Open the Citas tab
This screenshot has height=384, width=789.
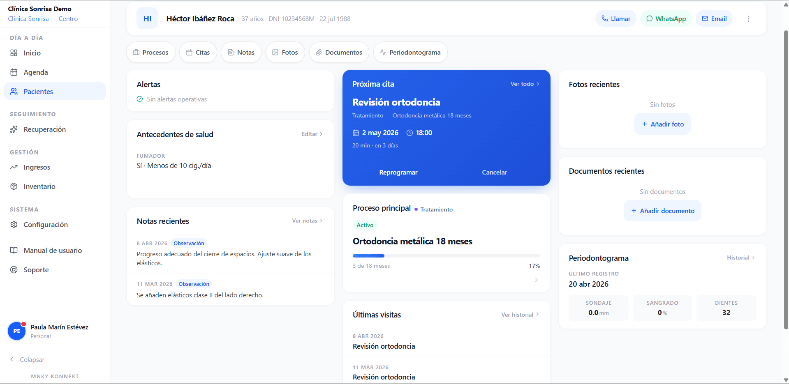coord(198,52)
